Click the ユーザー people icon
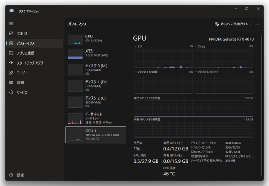 (x=11, y=73)
